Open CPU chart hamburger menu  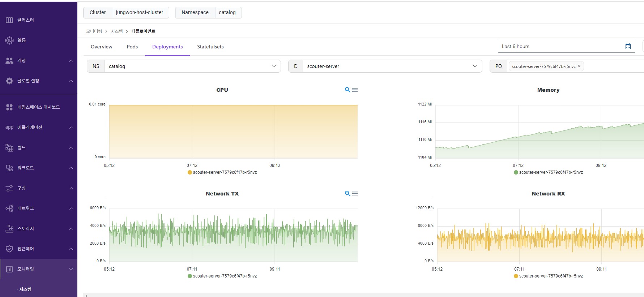pos(355,90)
